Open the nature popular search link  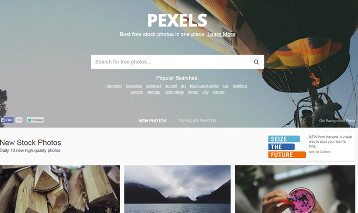(x=218, y=92)
